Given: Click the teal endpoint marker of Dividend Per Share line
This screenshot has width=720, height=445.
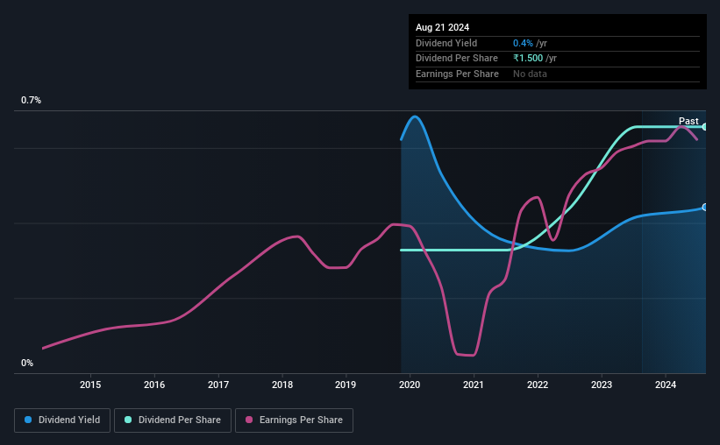Looking at the screenshot, I should 704,127.
